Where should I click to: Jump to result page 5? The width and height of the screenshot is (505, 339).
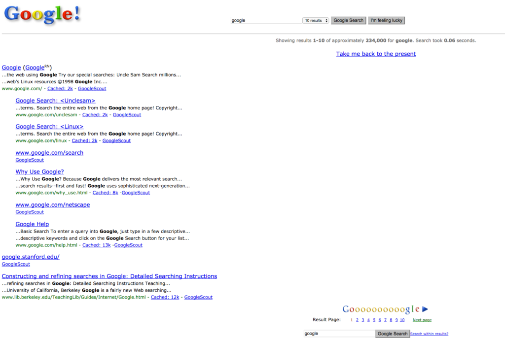coord(374,320)
